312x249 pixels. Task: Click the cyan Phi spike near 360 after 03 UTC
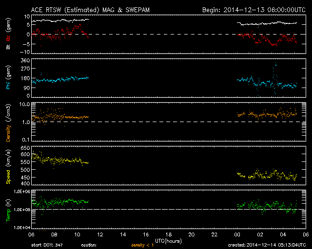275,64
